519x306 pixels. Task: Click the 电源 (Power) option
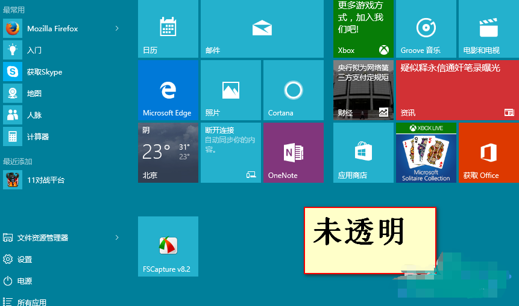pos(24,281)
